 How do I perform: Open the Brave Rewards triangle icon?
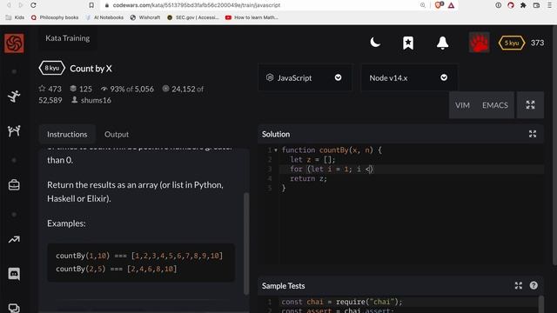[451, 5]
